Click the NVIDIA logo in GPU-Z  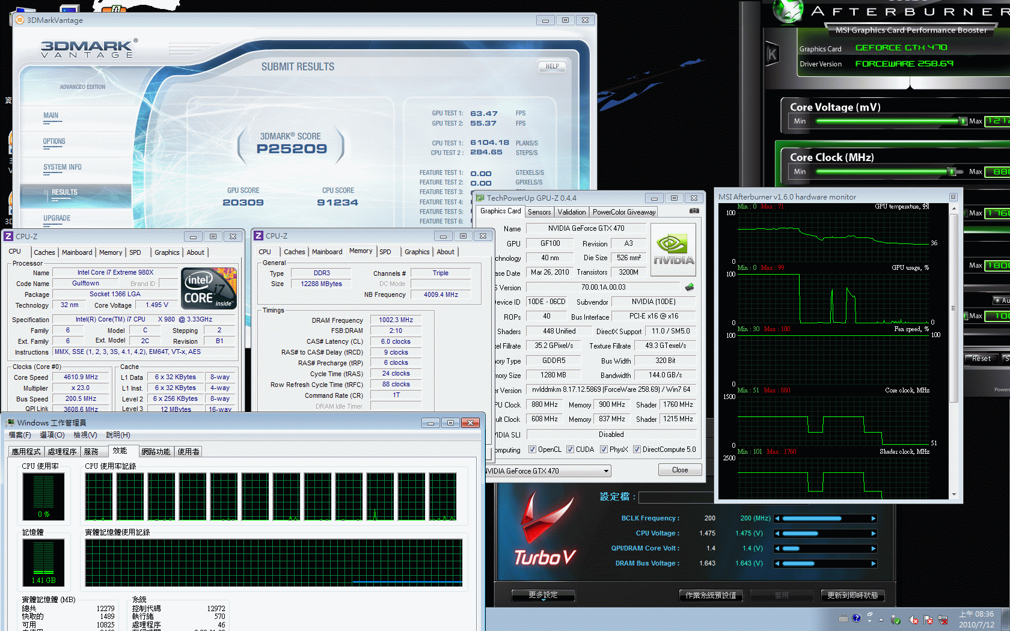coord(673,250)
